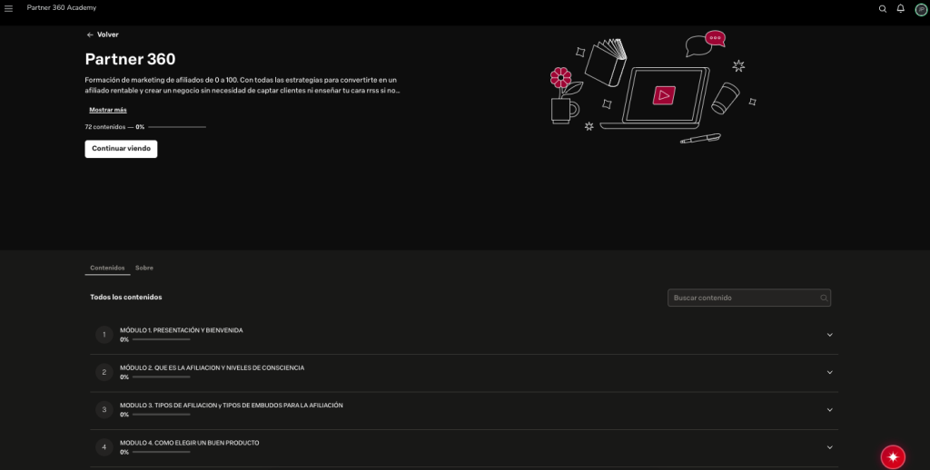Click the magnifier inside Buscar contenido field
Image resolution: width=930 pixels, height=470 pixels.
pos(823,299)
